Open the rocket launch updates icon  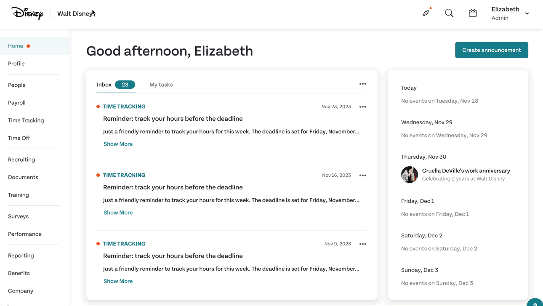tap(426, 13)
